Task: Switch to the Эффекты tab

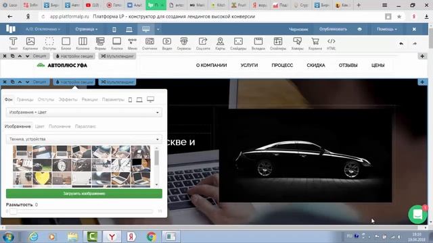Action: pyautogui.click(x=68, y=99)
